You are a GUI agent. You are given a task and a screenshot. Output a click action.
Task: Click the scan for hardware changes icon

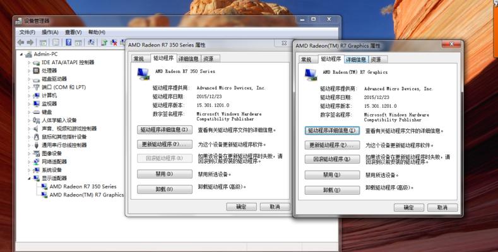(91, 42)
